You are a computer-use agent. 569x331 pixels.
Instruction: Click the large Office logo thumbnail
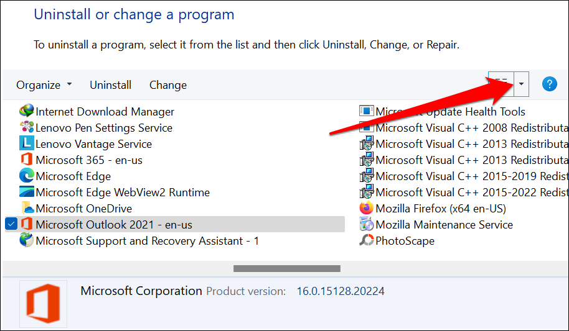tap(43, 304)
